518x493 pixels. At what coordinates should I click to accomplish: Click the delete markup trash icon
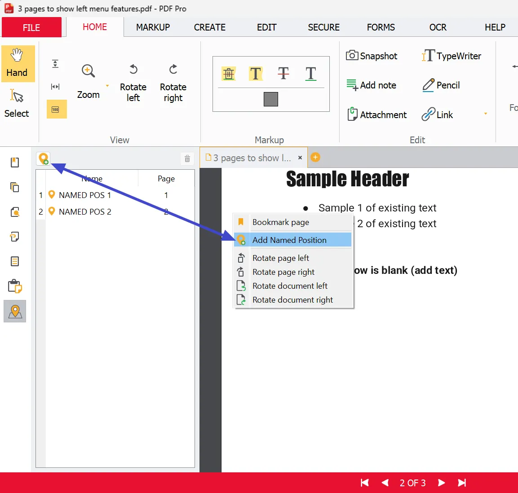coord(228,73)
